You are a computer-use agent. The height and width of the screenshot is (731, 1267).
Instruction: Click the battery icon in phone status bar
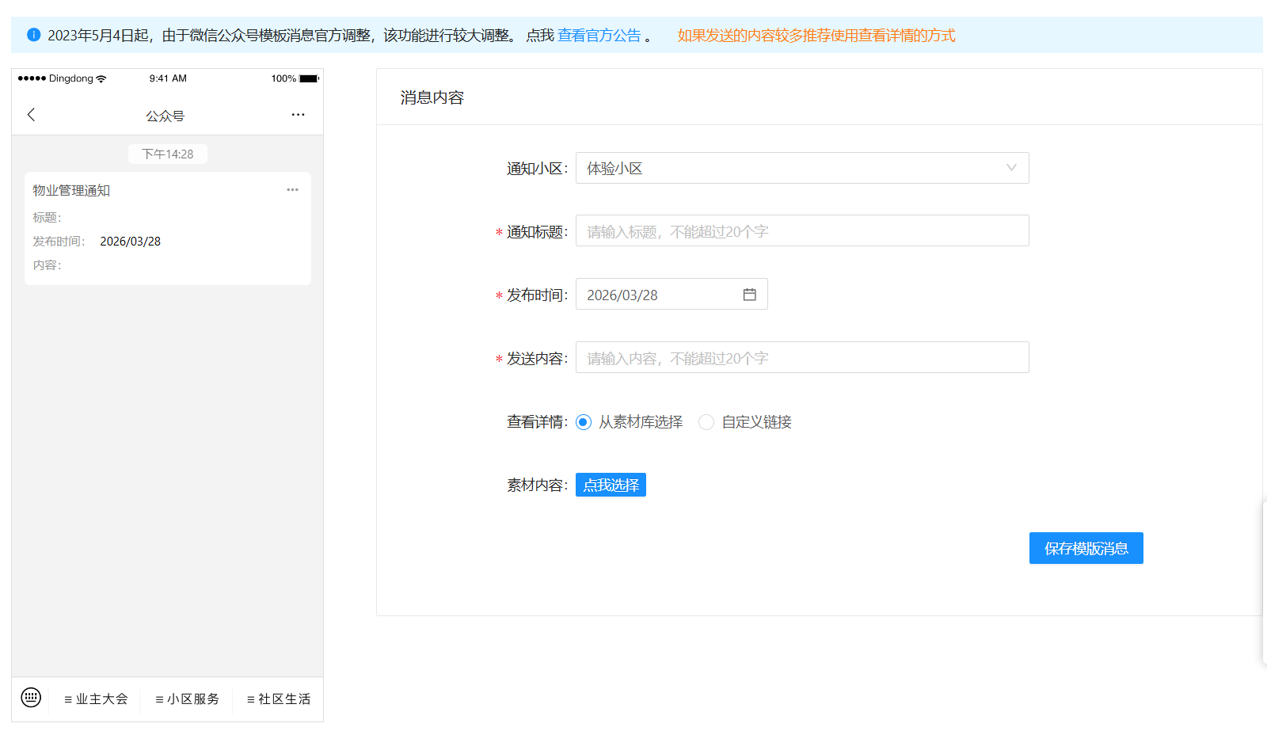[309, 78]
